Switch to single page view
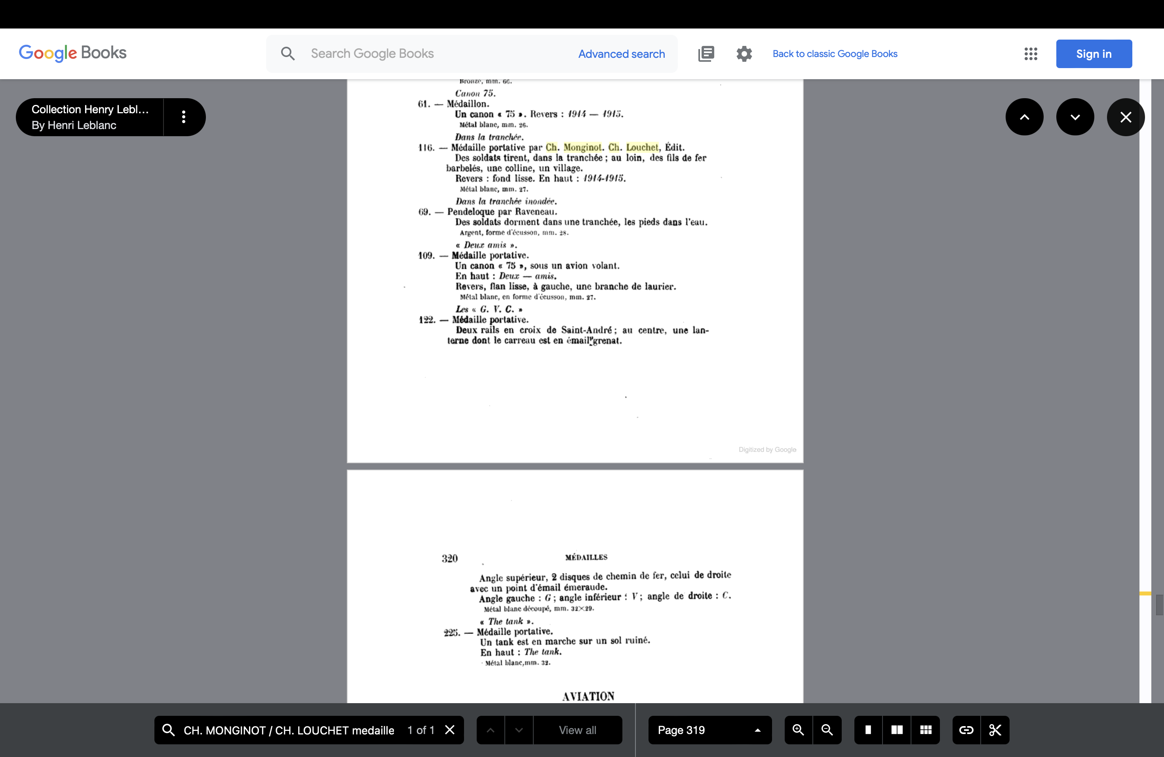Screen dimensions: 1164x757 (x=868, y=730)
